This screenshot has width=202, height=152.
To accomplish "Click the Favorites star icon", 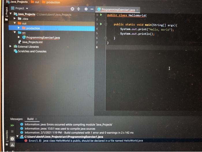I will click(7, 144).
